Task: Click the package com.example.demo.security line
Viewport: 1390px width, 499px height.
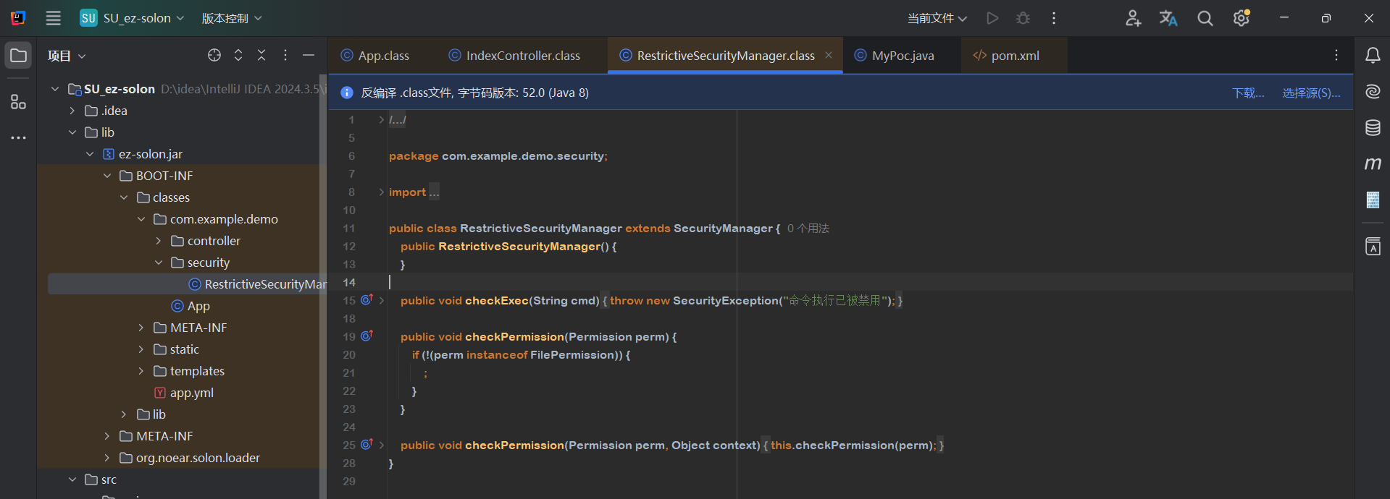Action: coord(498,156)
